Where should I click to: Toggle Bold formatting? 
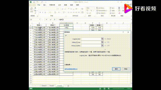pyautogui.click(x=40, y=12)
